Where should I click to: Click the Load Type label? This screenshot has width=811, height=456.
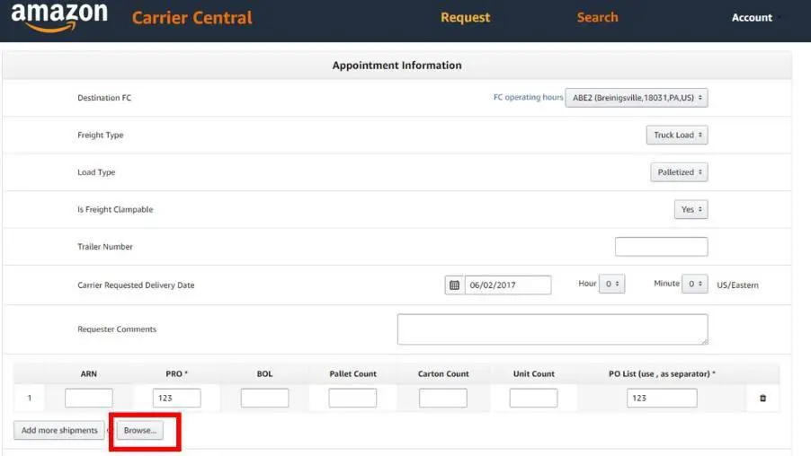[96, 172]
